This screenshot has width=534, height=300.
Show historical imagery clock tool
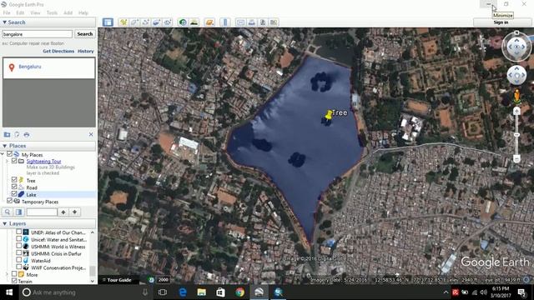point(183,22)
